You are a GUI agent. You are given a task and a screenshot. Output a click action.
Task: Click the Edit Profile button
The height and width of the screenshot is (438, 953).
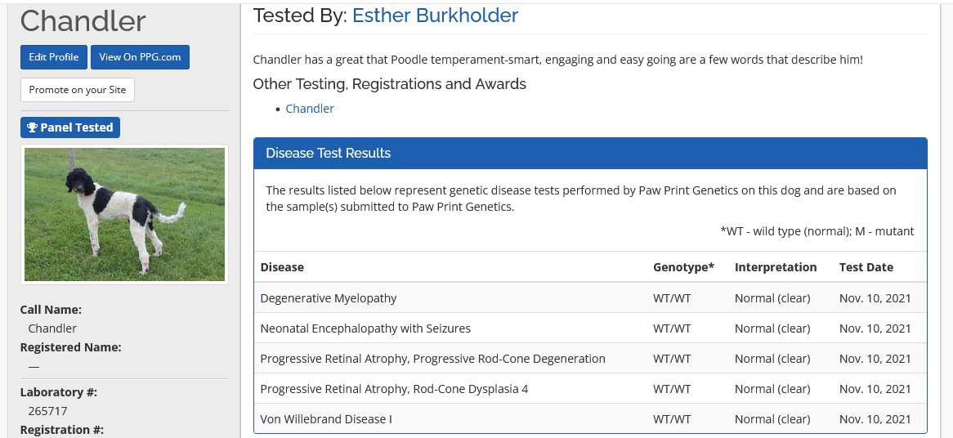[x=53, y=57]
